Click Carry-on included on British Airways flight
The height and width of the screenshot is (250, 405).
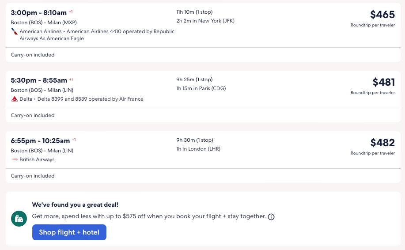click(33, 176)
